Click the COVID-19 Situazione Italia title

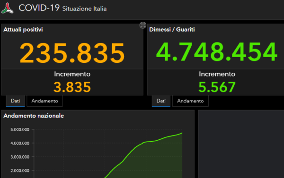click(x=62, y=8)
